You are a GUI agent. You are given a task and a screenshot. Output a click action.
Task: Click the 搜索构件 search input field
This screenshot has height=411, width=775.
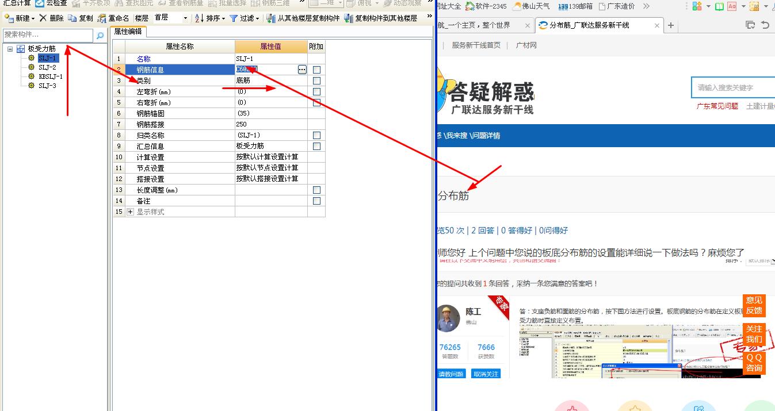tap(48, 35)
